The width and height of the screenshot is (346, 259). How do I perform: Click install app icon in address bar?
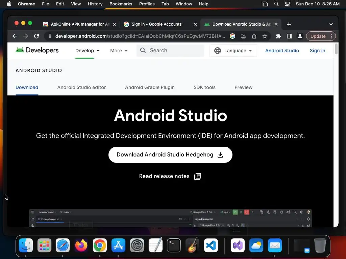pyautogui.click(x=243, y=36)
